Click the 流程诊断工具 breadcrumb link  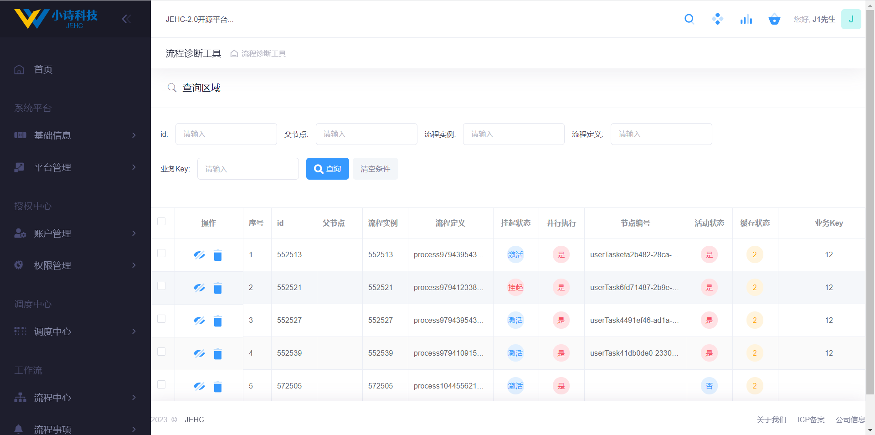coord(264,53)
